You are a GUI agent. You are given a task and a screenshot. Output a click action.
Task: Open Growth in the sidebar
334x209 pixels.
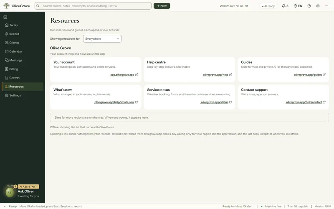23,78
